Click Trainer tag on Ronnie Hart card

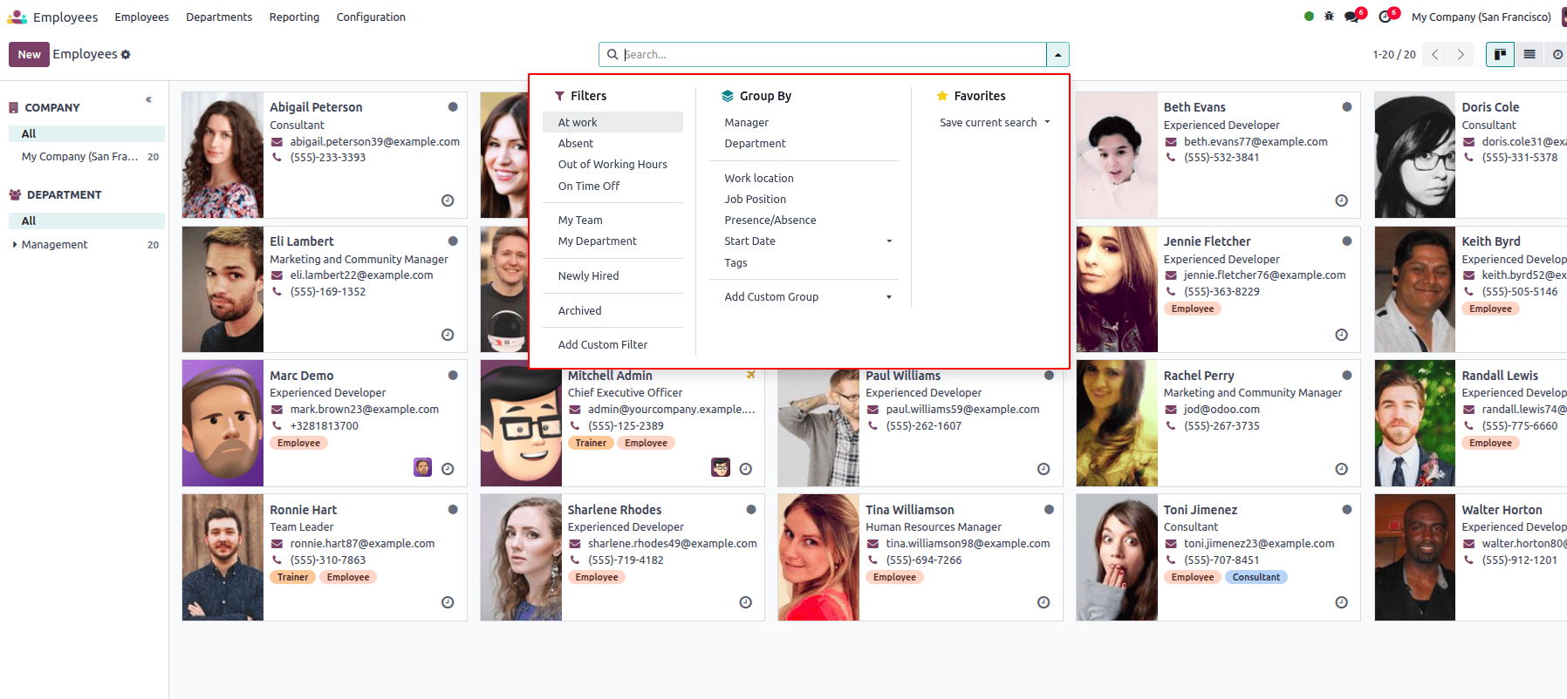point(292,577)
